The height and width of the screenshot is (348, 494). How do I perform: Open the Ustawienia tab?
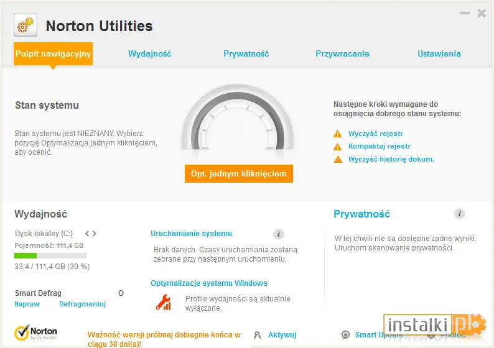pos(439,54)
